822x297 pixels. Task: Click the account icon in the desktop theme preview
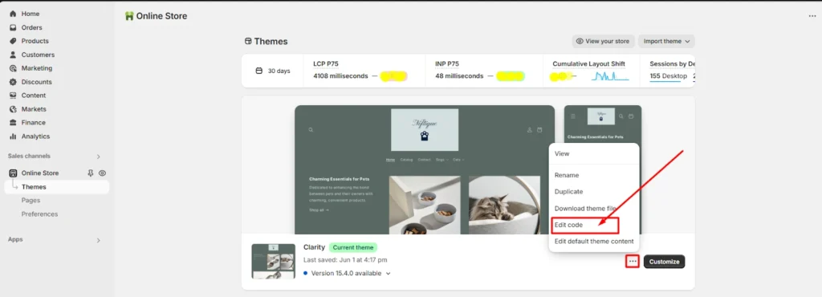pos(530,130)
